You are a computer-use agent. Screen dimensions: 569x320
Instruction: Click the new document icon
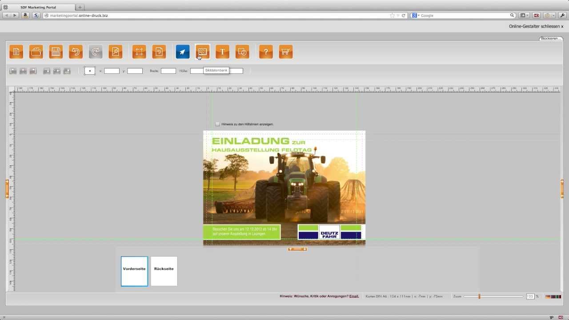coord(16,52)
